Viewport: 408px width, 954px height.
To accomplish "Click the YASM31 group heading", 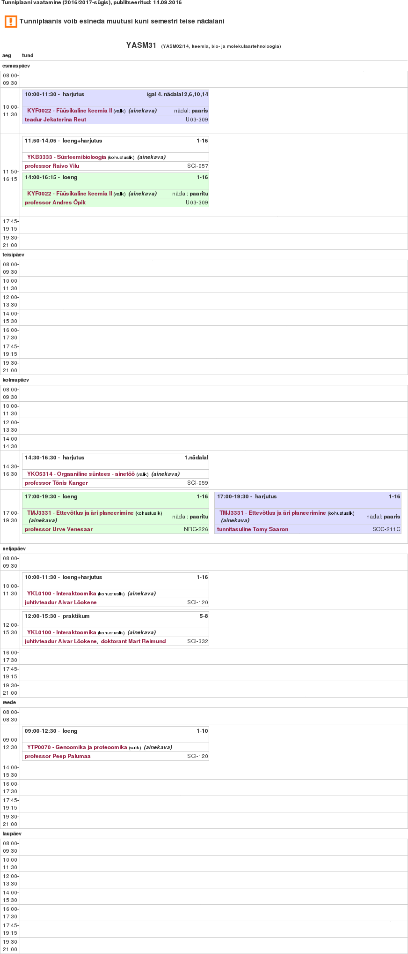I will pyautogui.click(x=141, y=45).
